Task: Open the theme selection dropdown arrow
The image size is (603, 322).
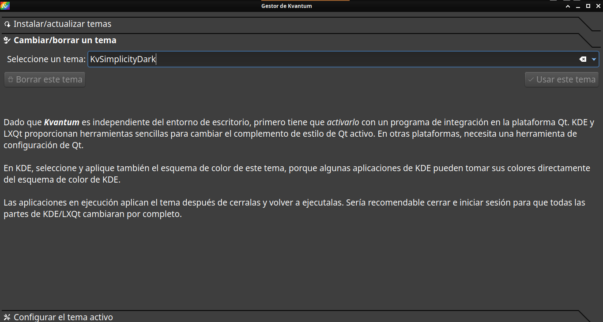Action: pos(594,59)
